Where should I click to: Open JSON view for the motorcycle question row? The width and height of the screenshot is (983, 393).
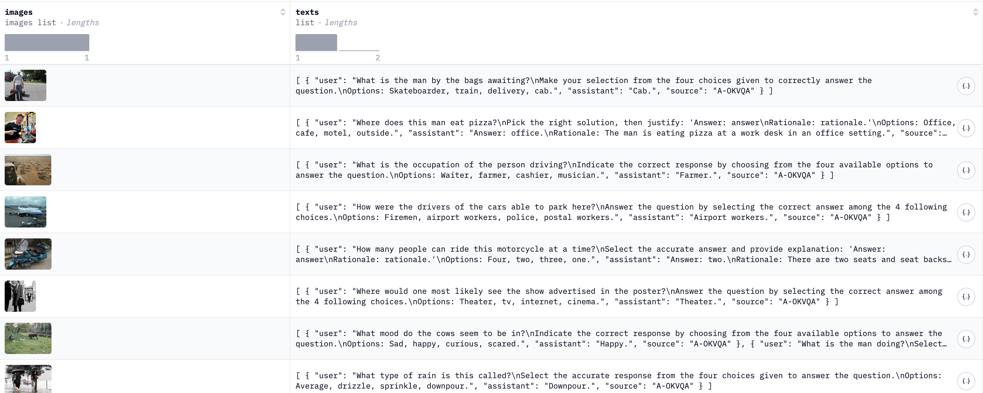click(966, 255)
